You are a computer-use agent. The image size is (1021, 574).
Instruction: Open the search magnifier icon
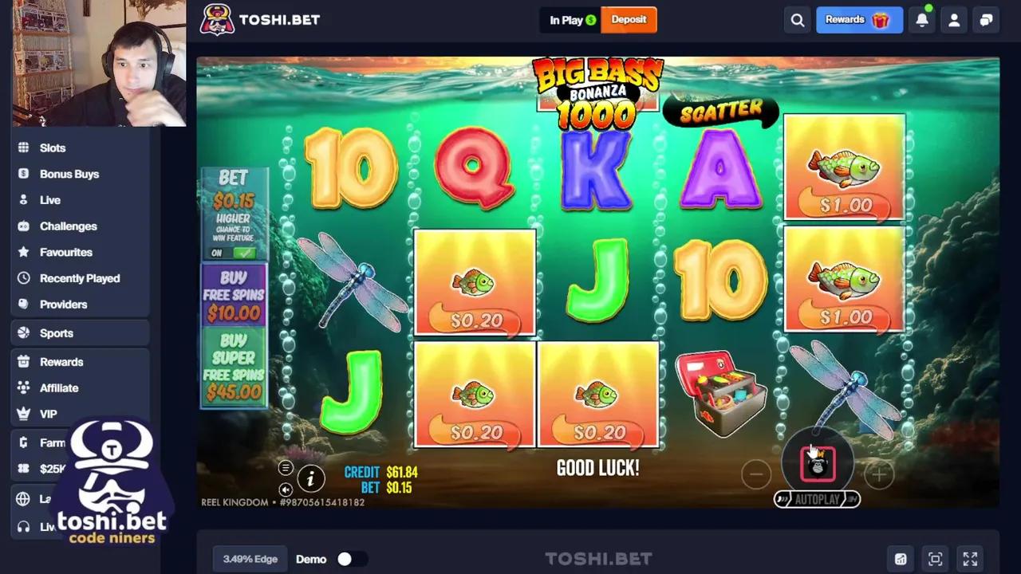[x=798, y=21]
